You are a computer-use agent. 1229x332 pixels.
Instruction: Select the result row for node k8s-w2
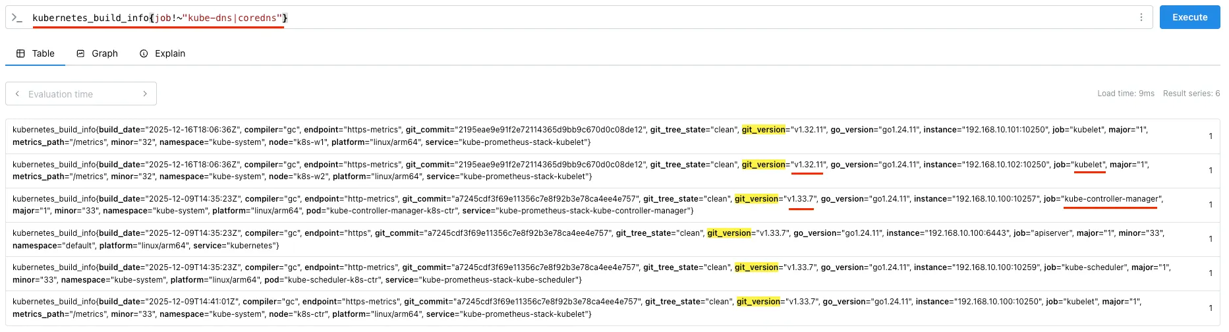(613, 171)
